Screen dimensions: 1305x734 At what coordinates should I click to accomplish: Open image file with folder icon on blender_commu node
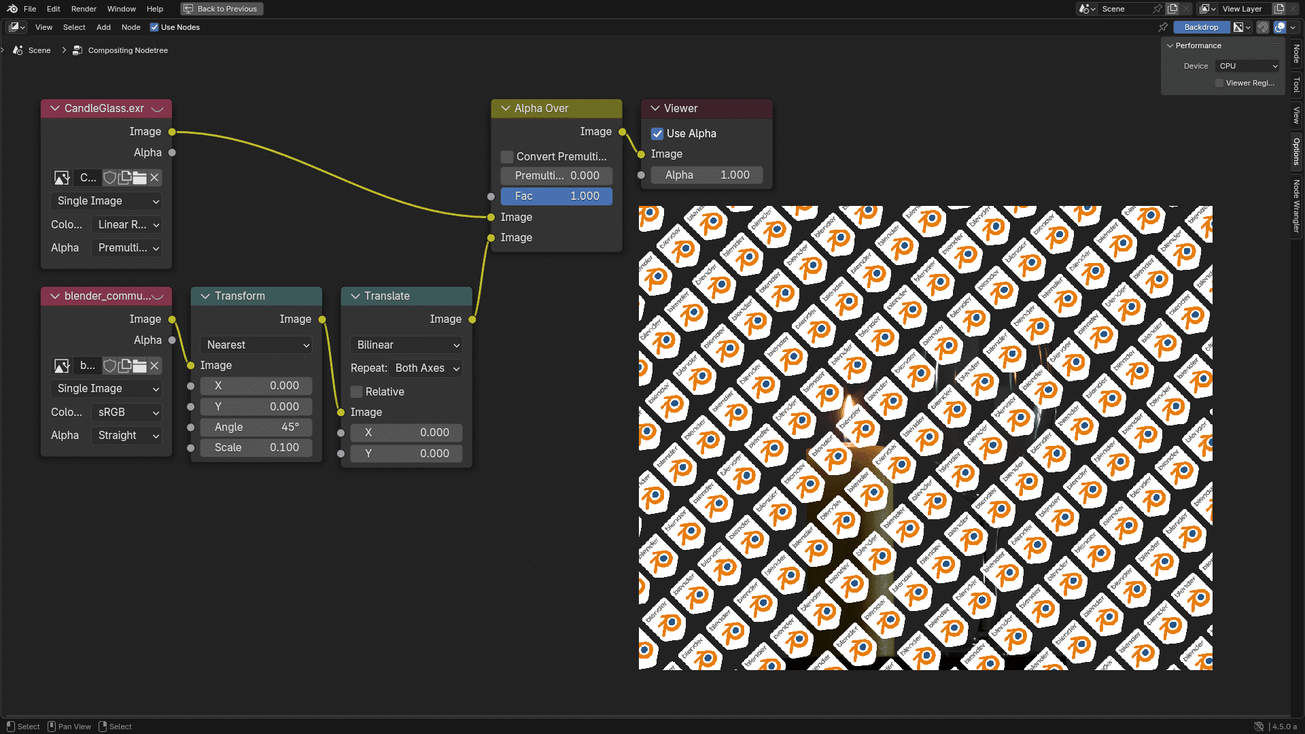pyautogui.click(x=139, y=366)
